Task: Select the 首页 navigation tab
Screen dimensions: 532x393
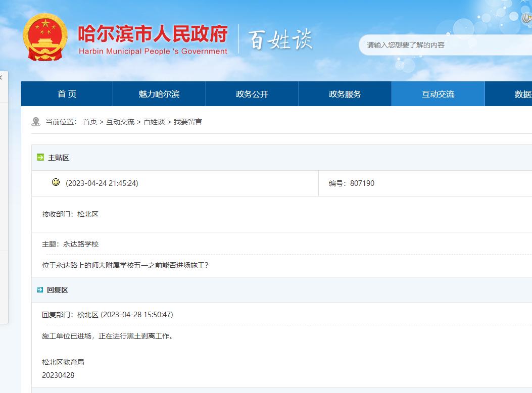Action: tap(67, 93)
